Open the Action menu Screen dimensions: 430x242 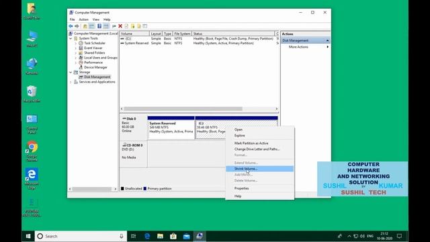coord(83,19)
